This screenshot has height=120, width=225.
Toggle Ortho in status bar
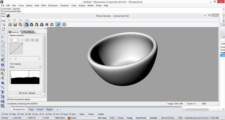pyautogui.click(x=112, y=118)
